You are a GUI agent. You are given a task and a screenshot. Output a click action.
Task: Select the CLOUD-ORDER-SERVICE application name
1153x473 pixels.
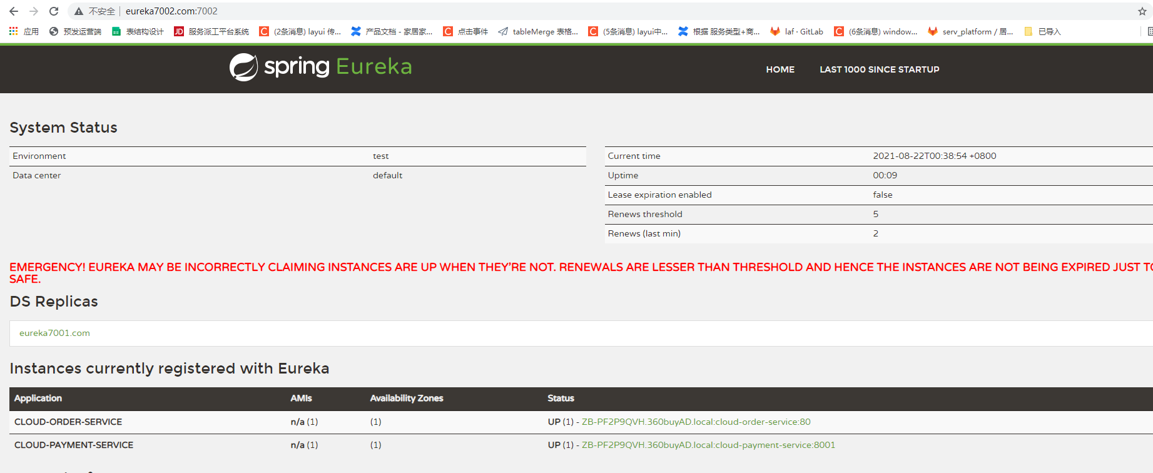[x=68, y=422]
